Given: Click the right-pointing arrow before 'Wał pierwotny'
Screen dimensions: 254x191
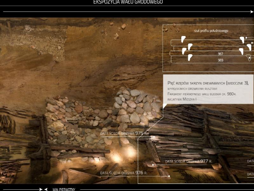Looking at the screenshot, I should pyautogui.click(x=40, y=189).
